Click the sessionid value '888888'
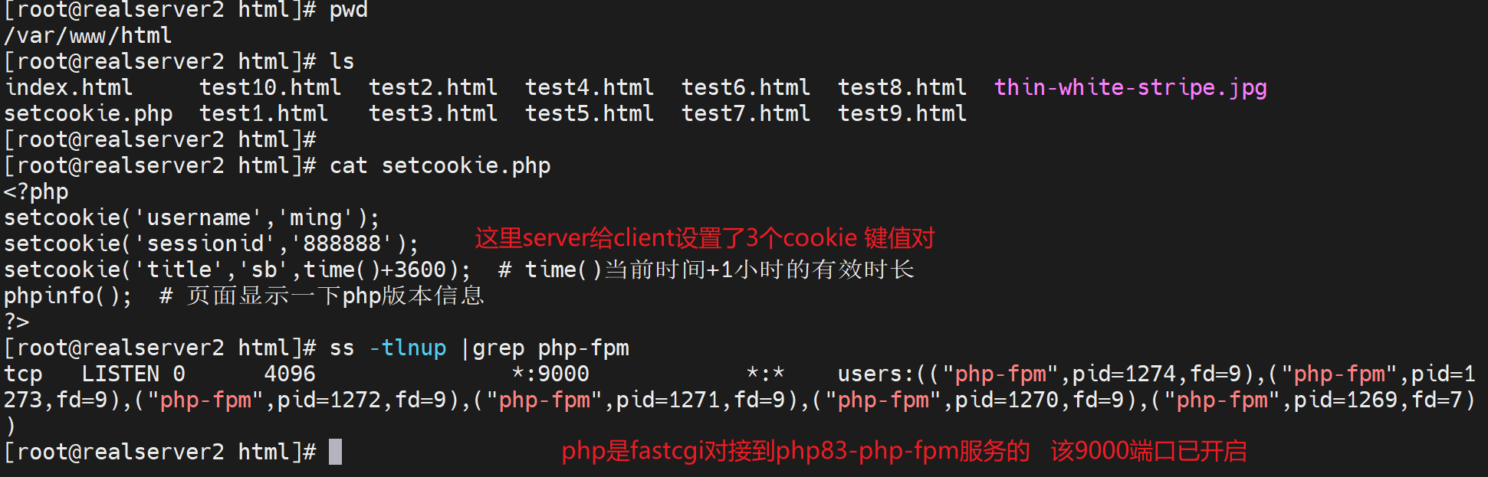This screenshot has height=477, width=1488. [342, 243]
